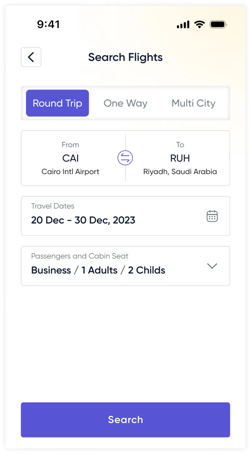Select the Round Trip option
251x454 pixels.
[58, 103]
